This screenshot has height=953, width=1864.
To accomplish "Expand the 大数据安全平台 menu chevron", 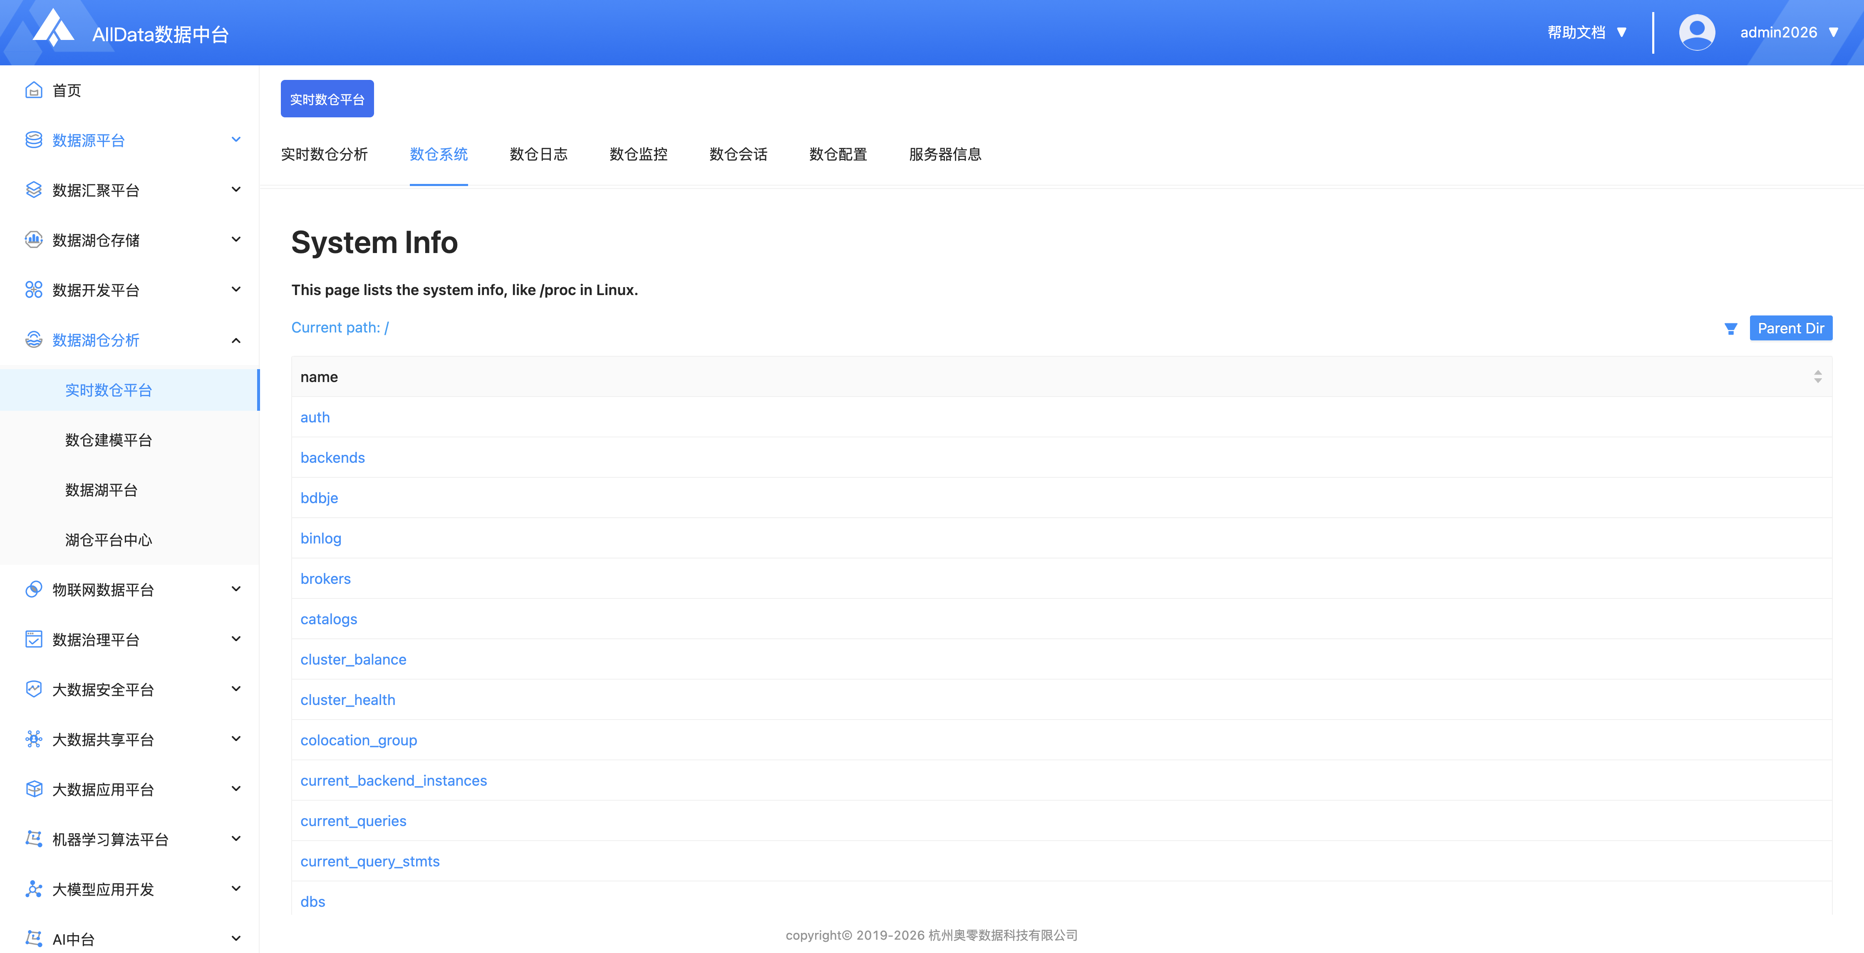I will pyautogui.click(x=236, y=689).
